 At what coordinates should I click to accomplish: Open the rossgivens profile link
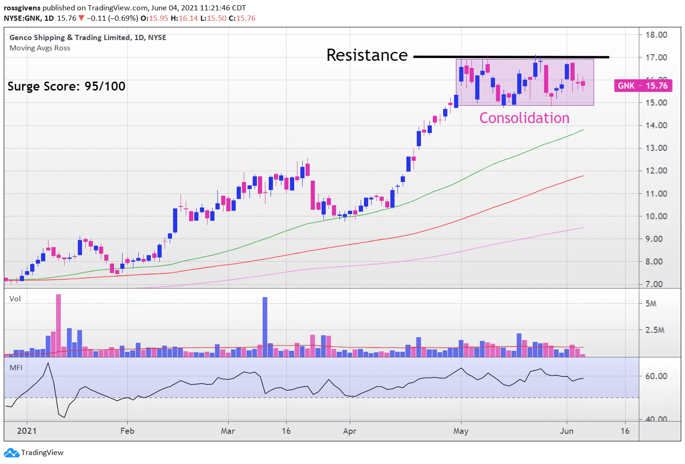pos(22,8)
